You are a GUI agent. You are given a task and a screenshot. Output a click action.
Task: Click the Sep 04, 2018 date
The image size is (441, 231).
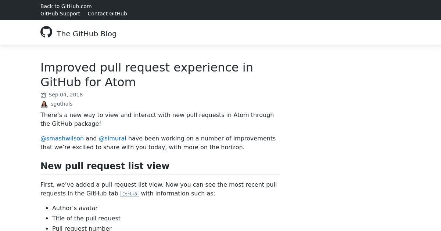(x=66, y=95)
